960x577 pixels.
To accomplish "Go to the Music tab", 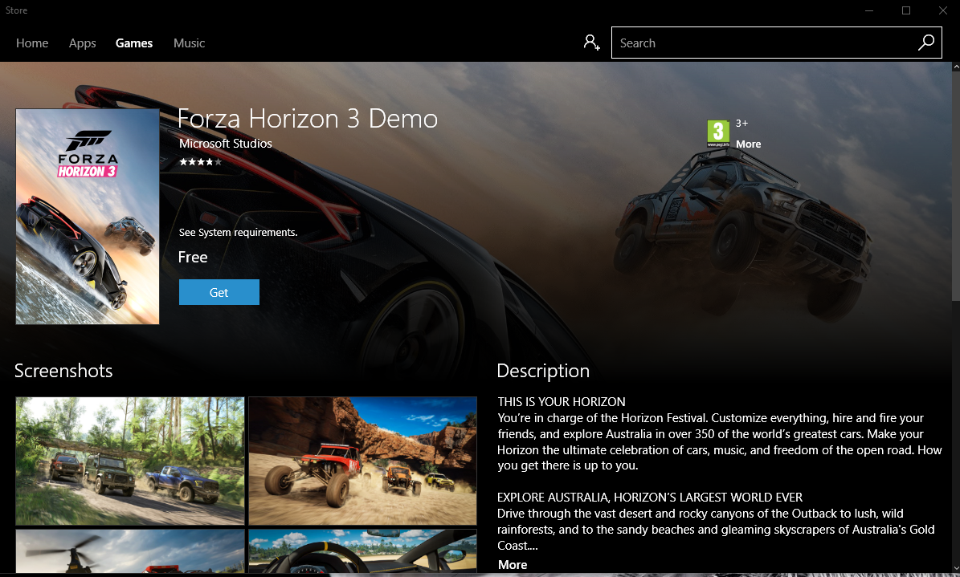I will coord(189,43).
